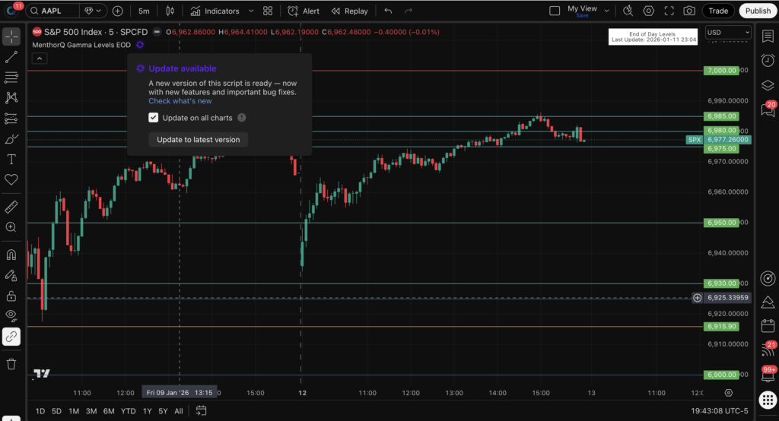Viewport: 779px width, 421px height.
Task: Start bar Replay mode
Action: (350, 11)
